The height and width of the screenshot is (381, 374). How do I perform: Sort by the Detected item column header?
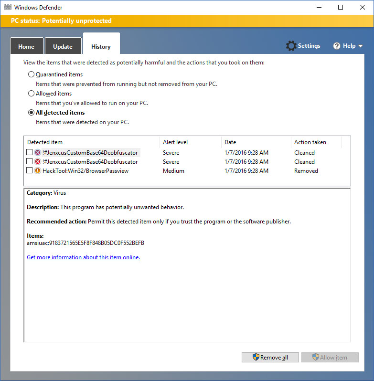tap(92, 142)
